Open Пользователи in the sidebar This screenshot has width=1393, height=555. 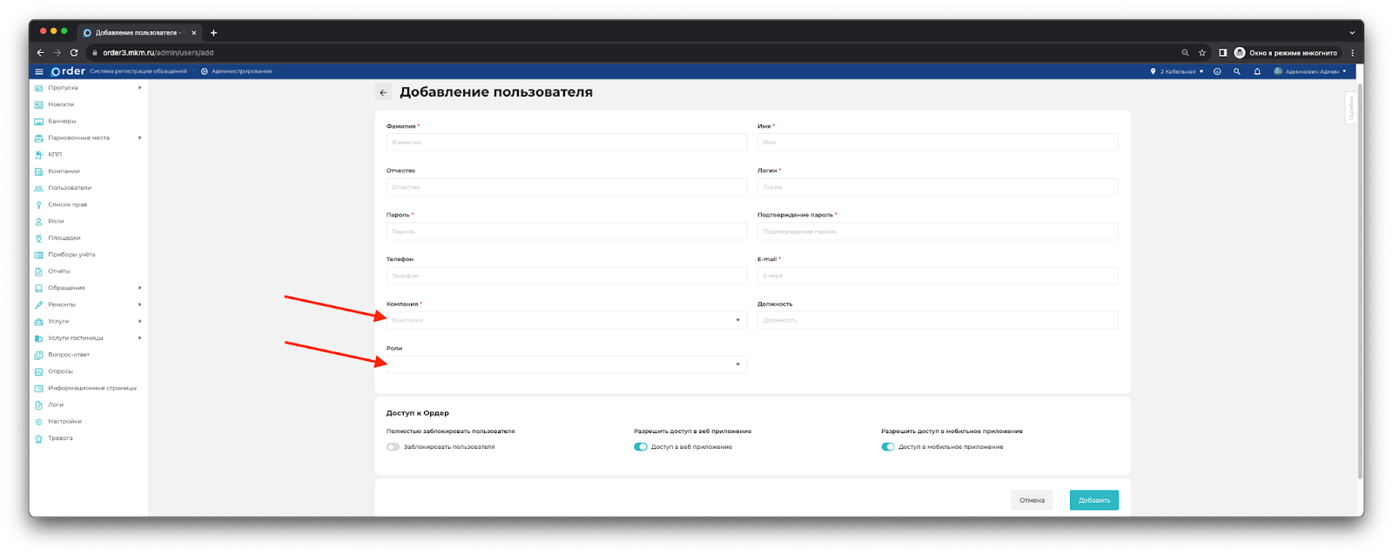click(70, 188)
